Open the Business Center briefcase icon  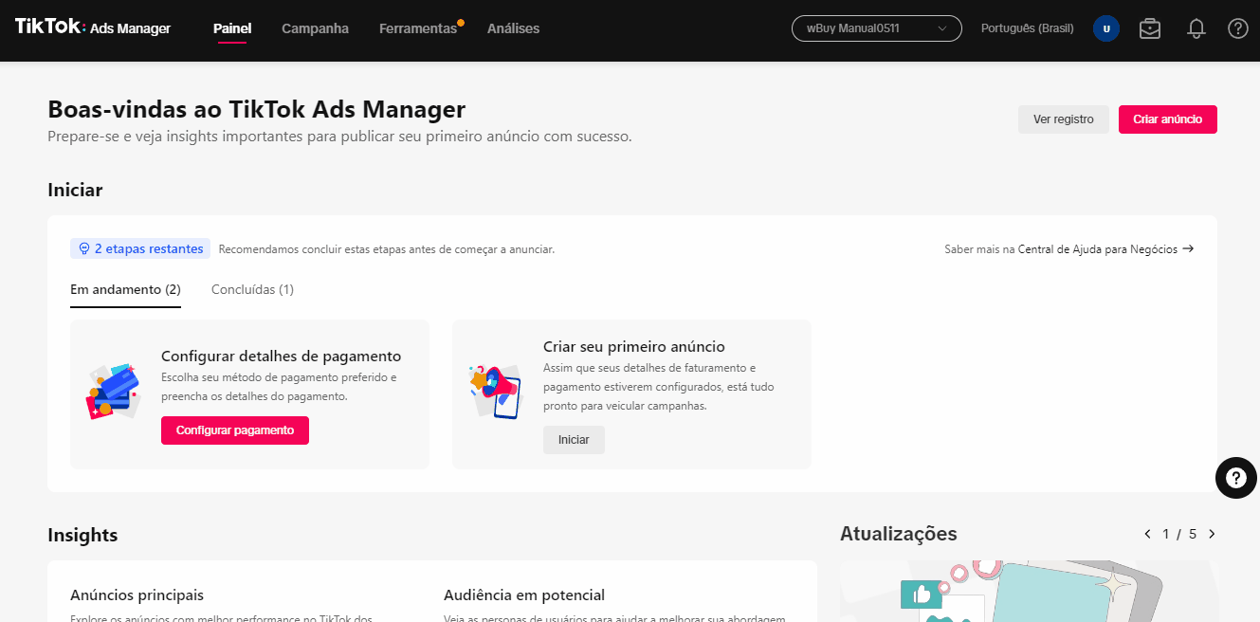point(1149,28)
